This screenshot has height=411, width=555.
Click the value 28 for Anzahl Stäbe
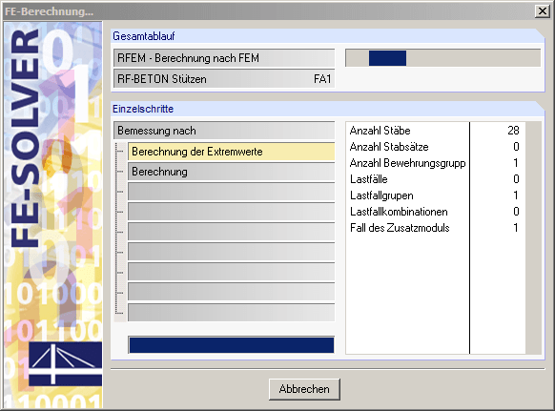[513, 131]
